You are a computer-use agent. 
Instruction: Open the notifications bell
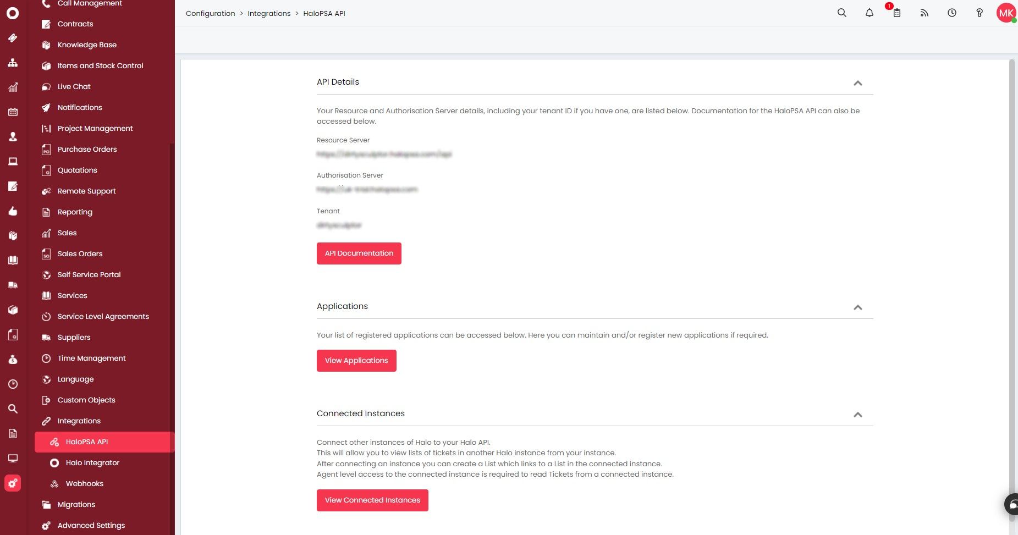click(x=868, y=13)
